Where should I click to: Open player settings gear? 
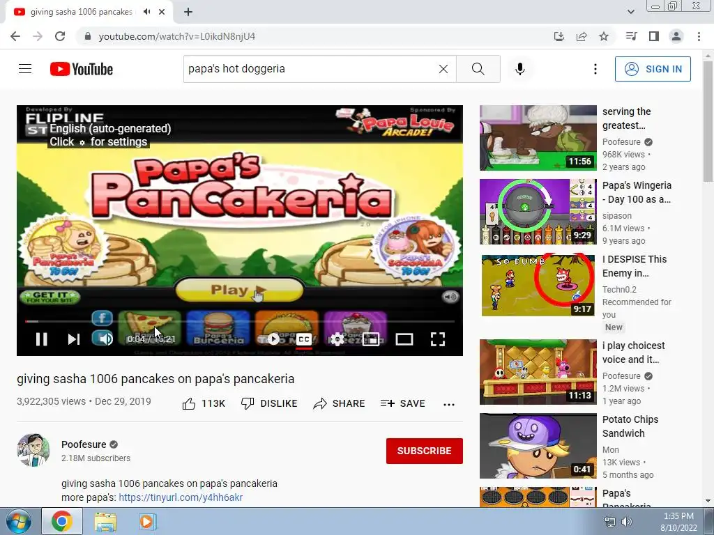coord(337,339)
